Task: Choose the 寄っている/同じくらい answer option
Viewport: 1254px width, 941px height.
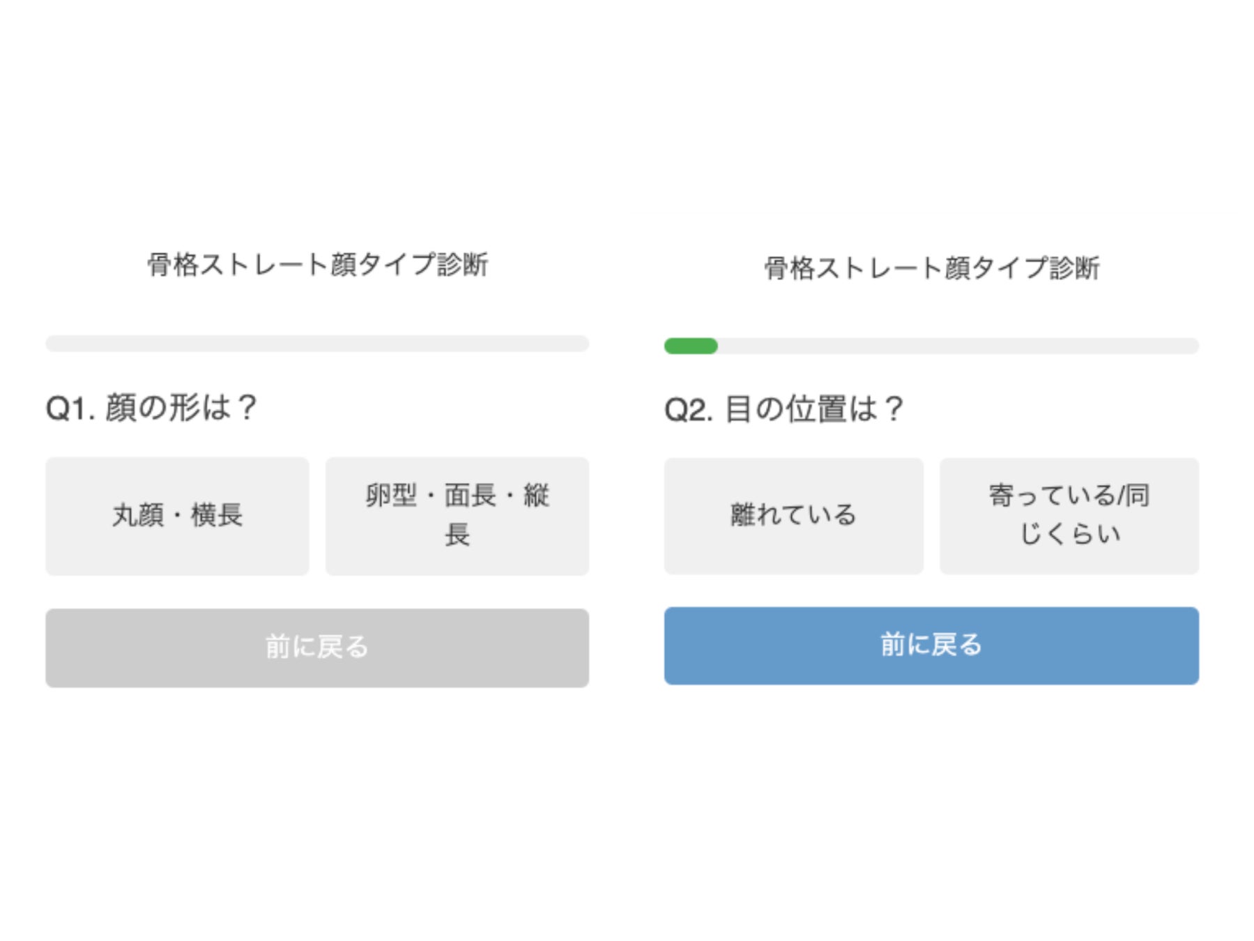Action: pos(1069,516)
